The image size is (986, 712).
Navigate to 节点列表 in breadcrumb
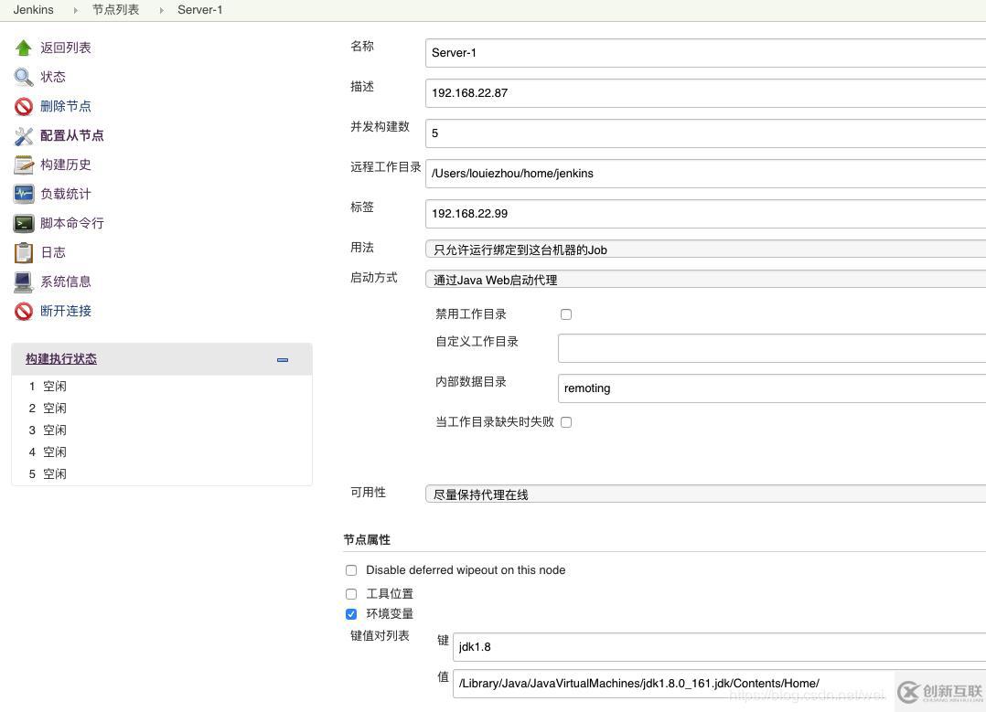(x=115, y=9)
